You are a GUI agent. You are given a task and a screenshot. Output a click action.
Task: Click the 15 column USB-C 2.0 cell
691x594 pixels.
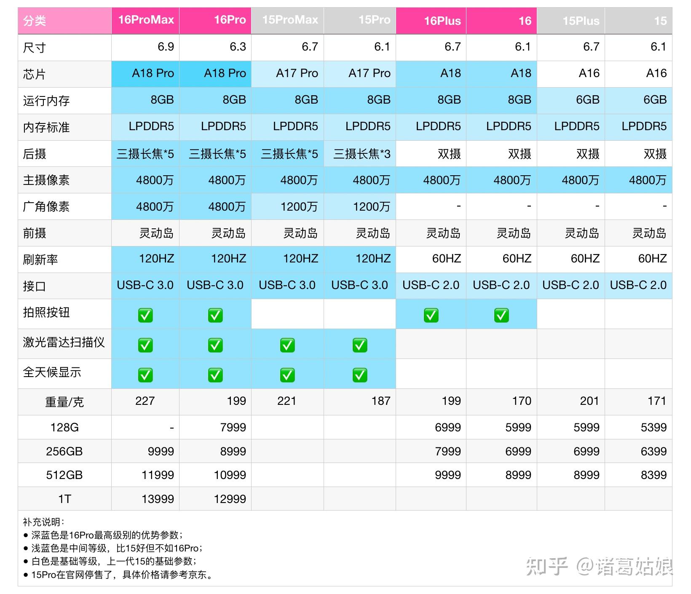click(638, 285)
